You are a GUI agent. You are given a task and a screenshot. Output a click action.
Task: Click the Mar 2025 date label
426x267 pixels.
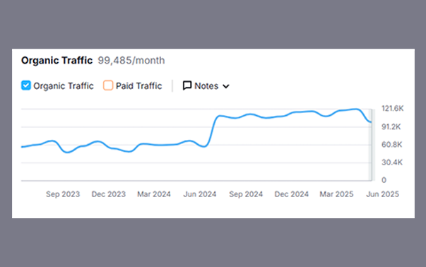click(x=336, y=194)
